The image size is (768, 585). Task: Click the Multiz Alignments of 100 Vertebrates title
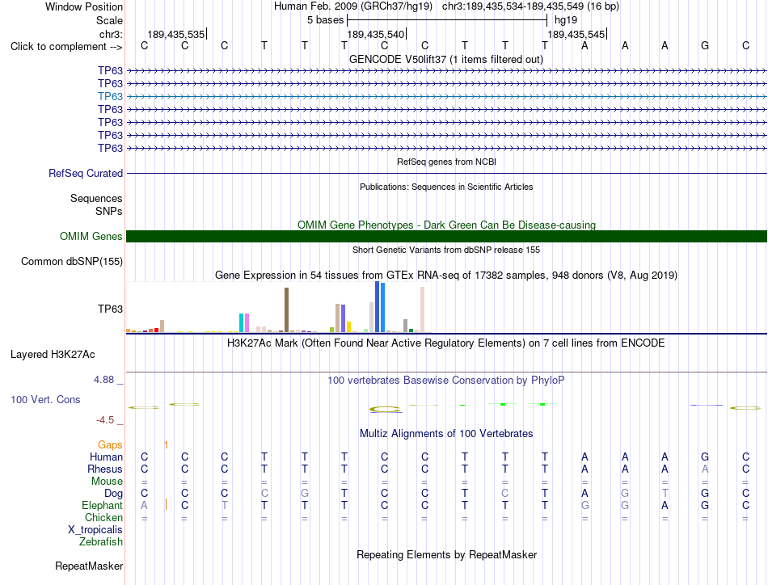coord(446,433)
